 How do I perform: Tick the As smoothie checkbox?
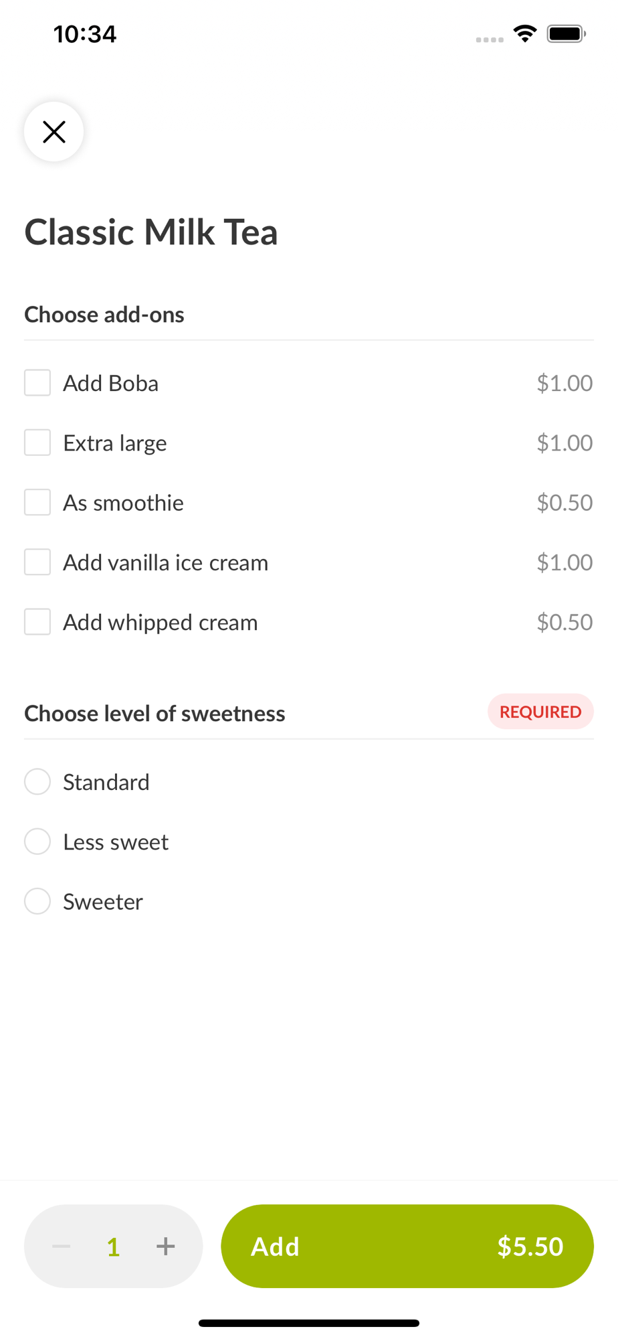click(37, 502)
